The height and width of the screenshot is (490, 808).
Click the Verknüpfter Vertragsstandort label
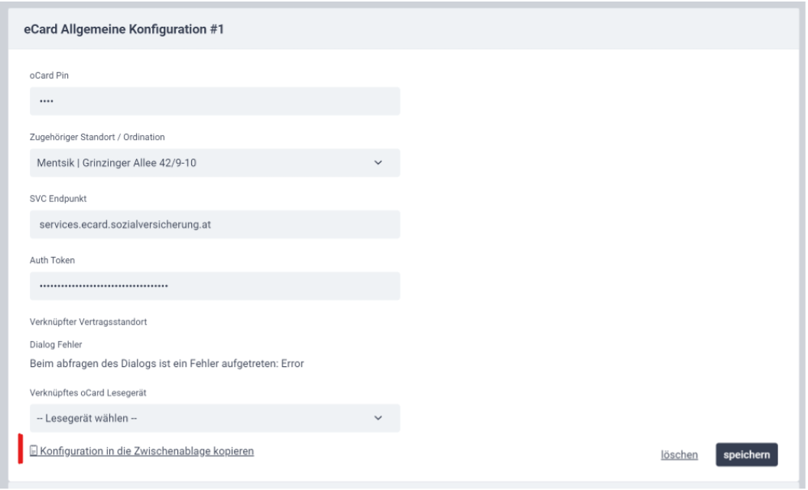click(x=88, y=322)
